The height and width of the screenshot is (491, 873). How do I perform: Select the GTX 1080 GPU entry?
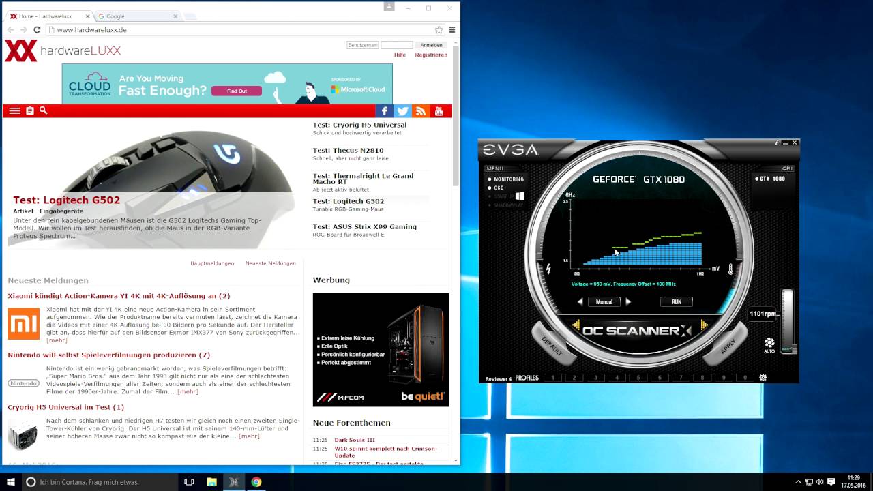[769, 179]
